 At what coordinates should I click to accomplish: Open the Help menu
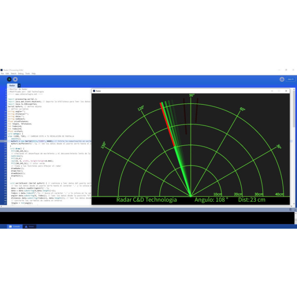(x=33, y=73)
